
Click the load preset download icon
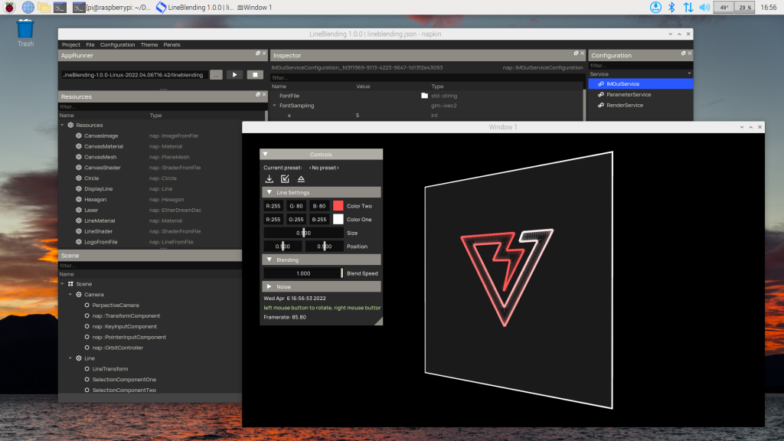click(x=269, y=179)
